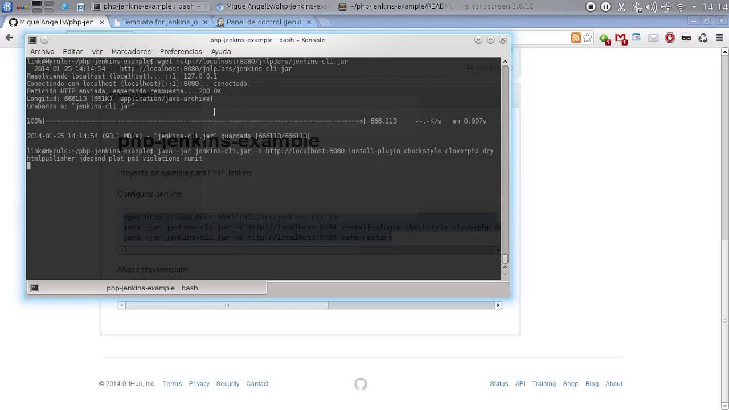Screen dimensions: 729x410
Task: Switch to the Konsole bash taskbar entry
Action: [150, 7]
